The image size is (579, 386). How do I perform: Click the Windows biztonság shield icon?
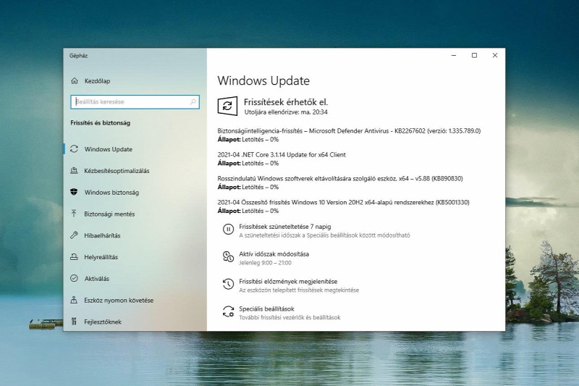click(74, 192)
